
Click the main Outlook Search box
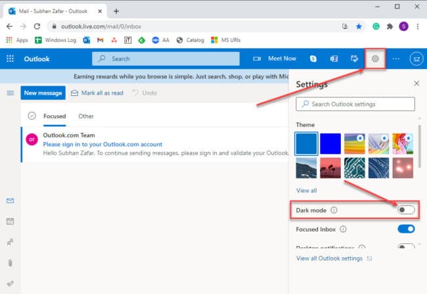166,59
